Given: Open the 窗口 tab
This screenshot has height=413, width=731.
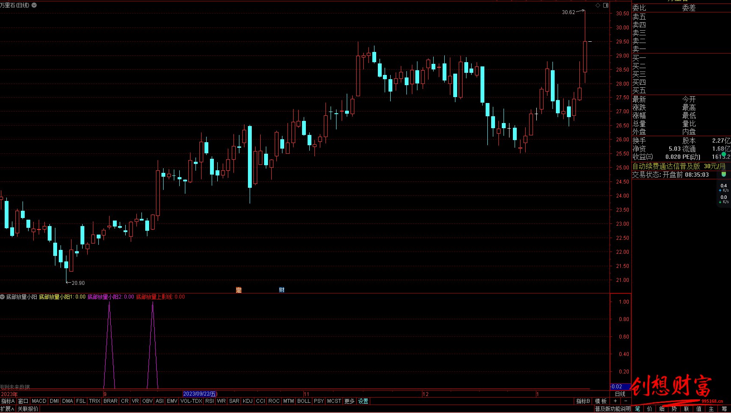Looking at the screenshot, I should (x=23, y=401).
